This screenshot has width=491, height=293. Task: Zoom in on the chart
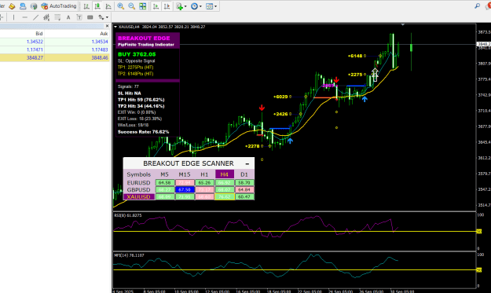120,6
